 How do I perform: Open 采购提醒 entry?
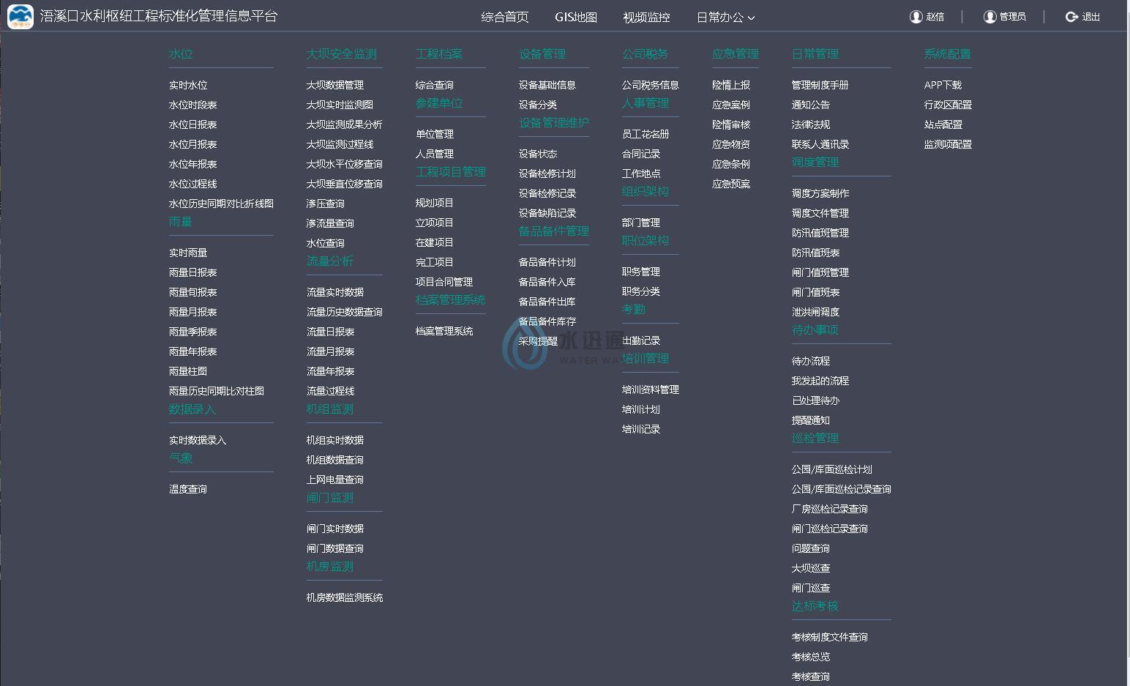pos(538,341)
